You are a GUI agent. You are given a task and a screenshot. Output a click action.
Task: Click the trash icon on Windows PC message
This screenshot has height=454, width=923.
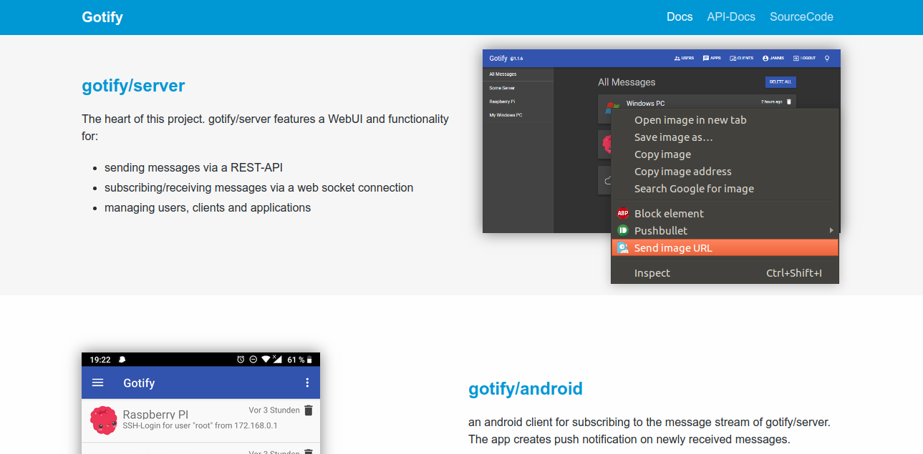[x=789, y=102]
